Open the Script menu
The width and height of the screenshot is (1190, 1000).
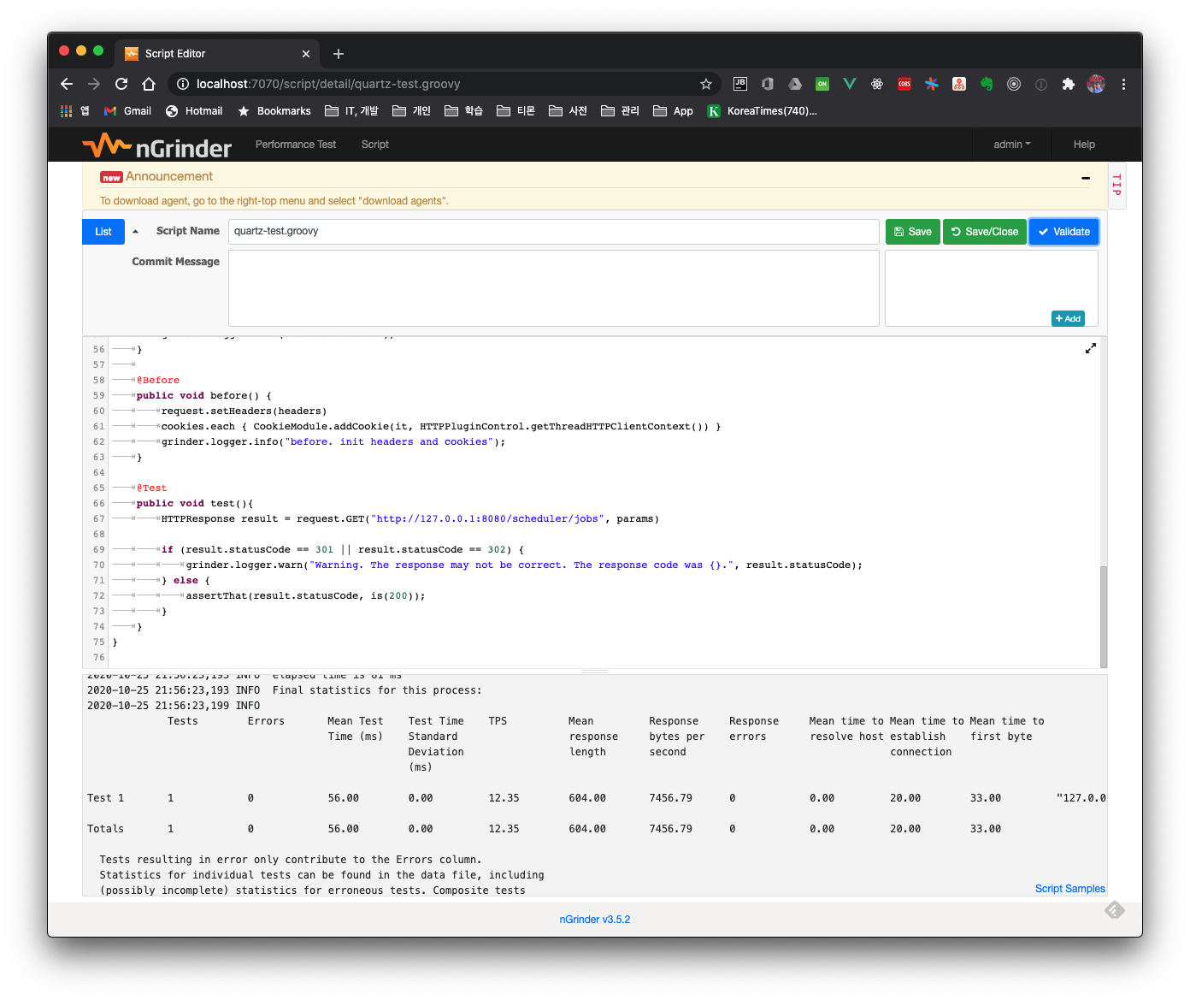pos(374,145)
